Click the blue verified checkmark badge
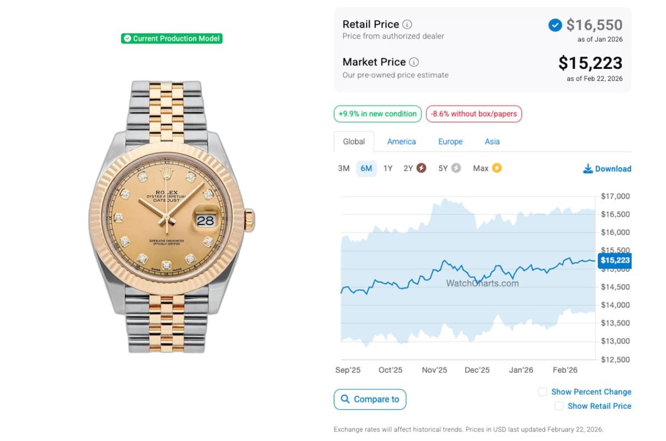Image resolution: width=666 pixels, height=441 pixels. (x=555, y=25)
